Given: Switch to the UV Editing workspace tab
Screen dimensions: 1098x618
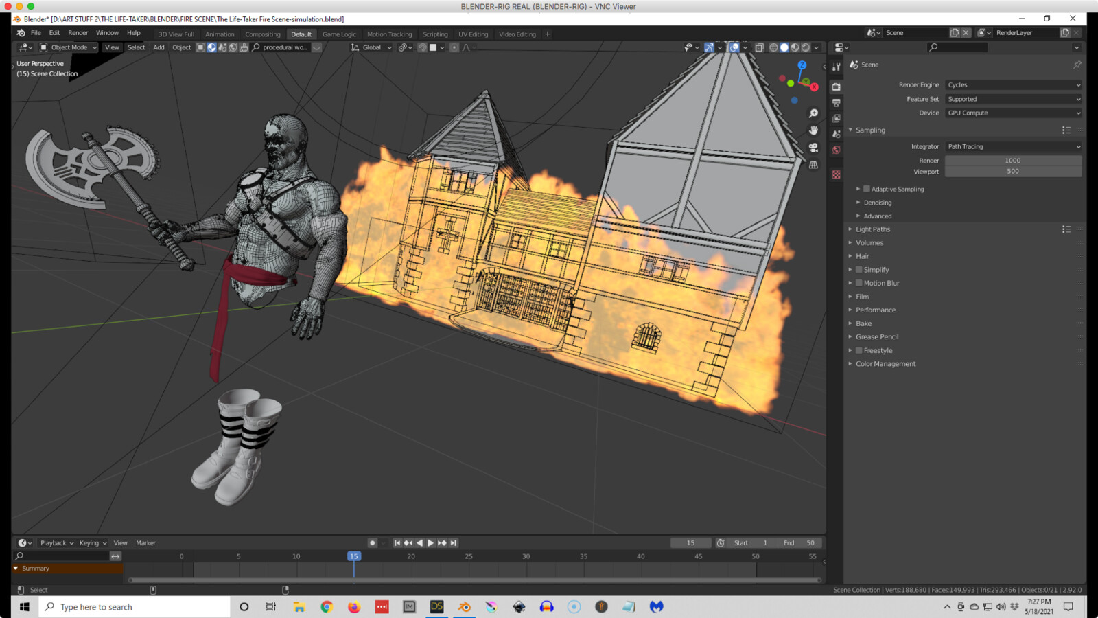Looking at the screenshot, I should click(x=473, y=34).
